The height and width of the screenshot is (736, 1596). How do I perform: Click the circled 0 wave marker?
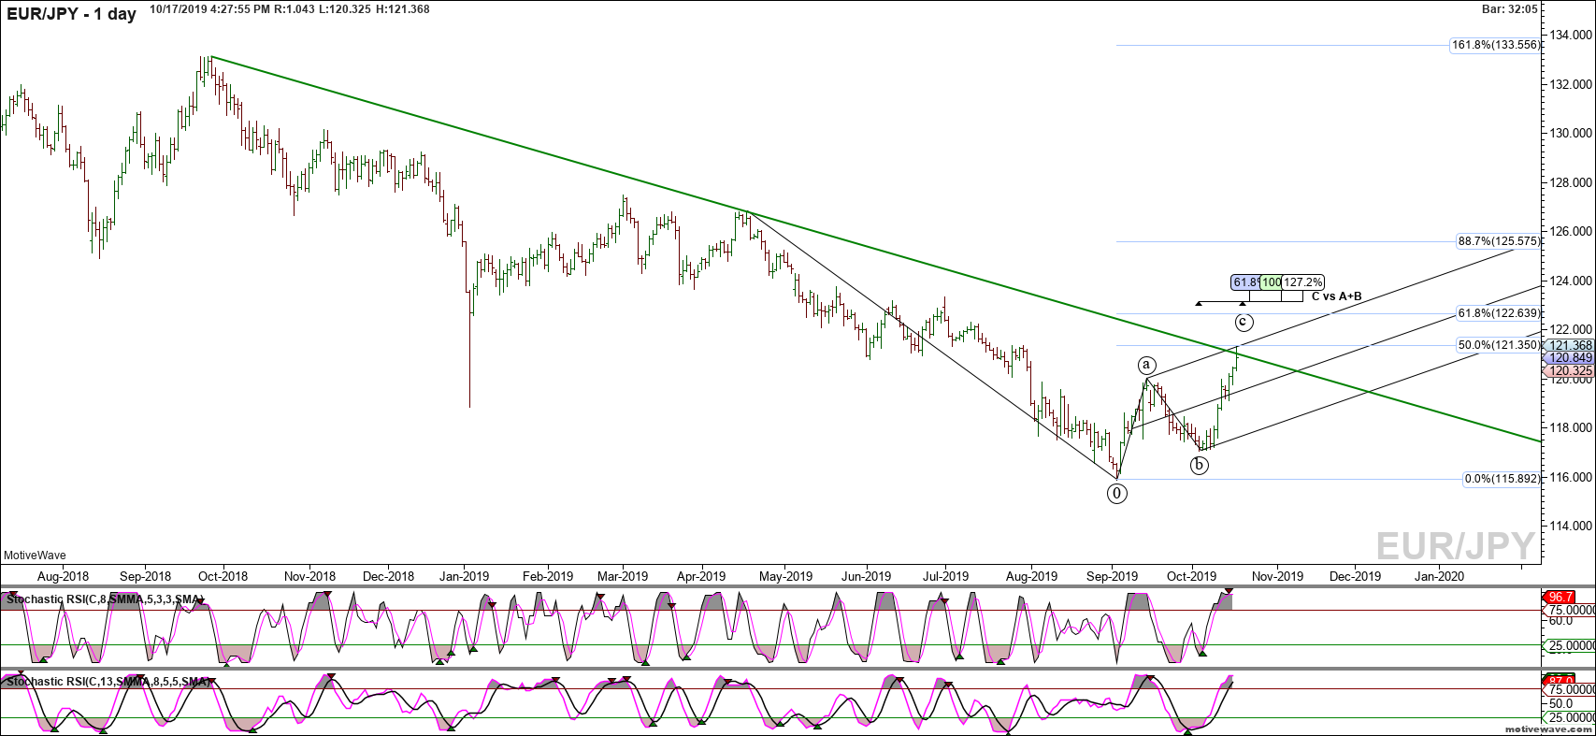[1116, 494]
